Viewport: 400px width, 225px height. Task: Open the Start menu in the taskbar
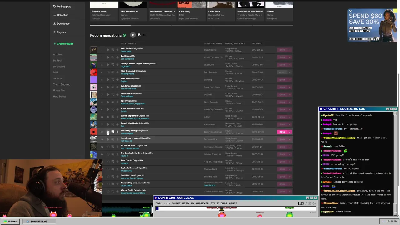click(x=10, y=222)
